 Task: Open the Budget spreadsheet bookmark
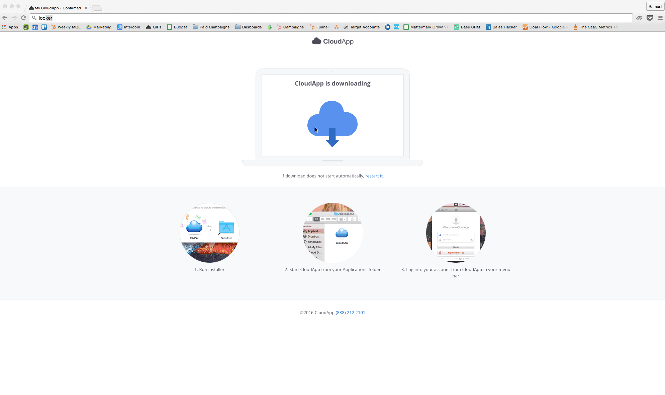(x=177, y=27)
